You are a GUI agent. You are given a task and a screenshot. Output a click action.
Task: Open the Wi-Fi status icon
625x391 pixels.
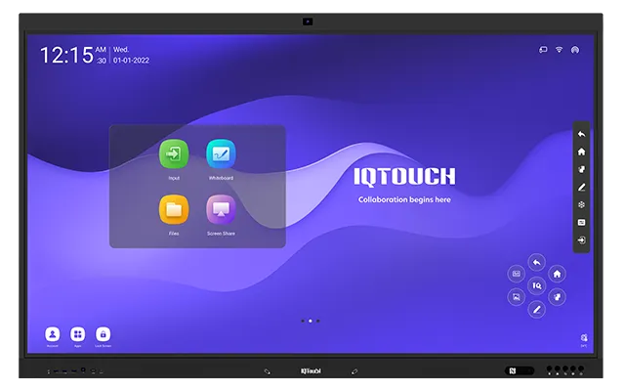coord(560,50)
